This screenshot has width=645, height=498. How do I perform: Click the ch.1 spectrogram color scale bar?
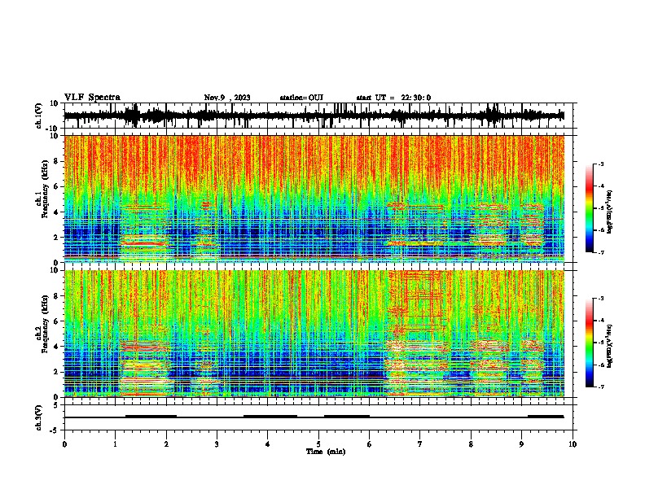589,208
